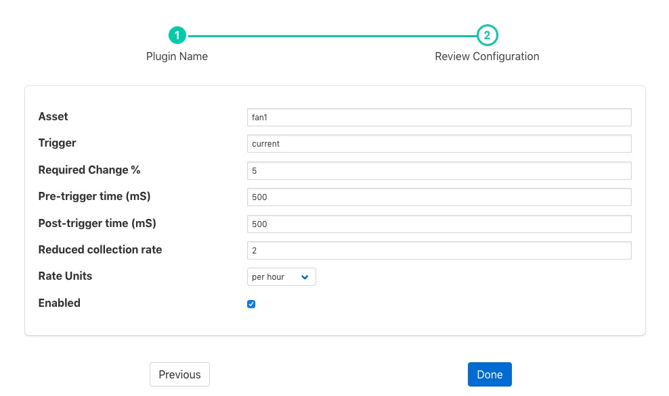Go back with the Previous button
Image resolution: width=669 pixels, height=396 pixels.
point(179,374)
